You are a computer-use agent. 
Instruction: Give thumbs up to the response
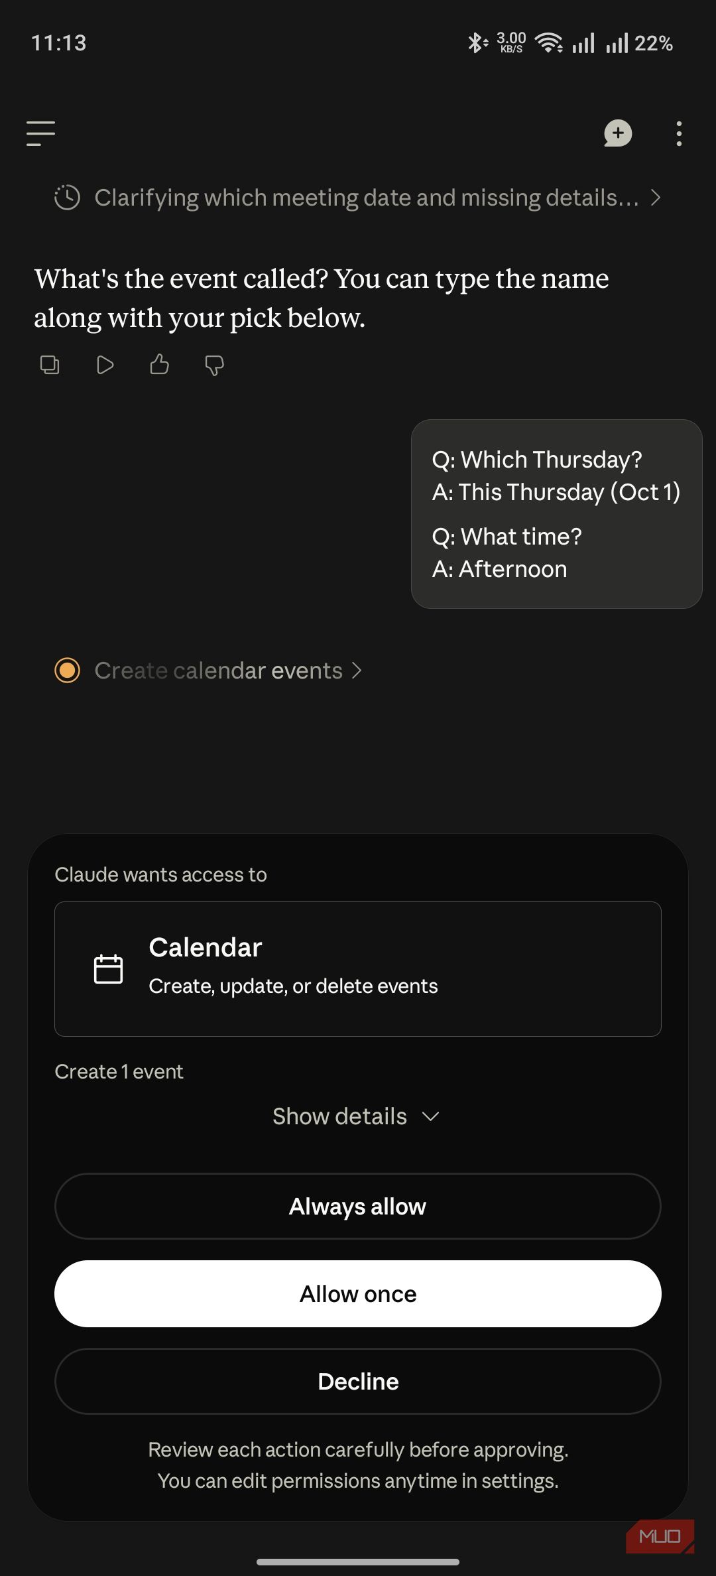coord(160,364)
